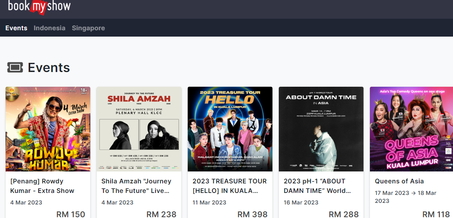This screenshot has width=453, height=218.
Task: Click the ticket icon beside Events heading
Action: pos(15,68)
